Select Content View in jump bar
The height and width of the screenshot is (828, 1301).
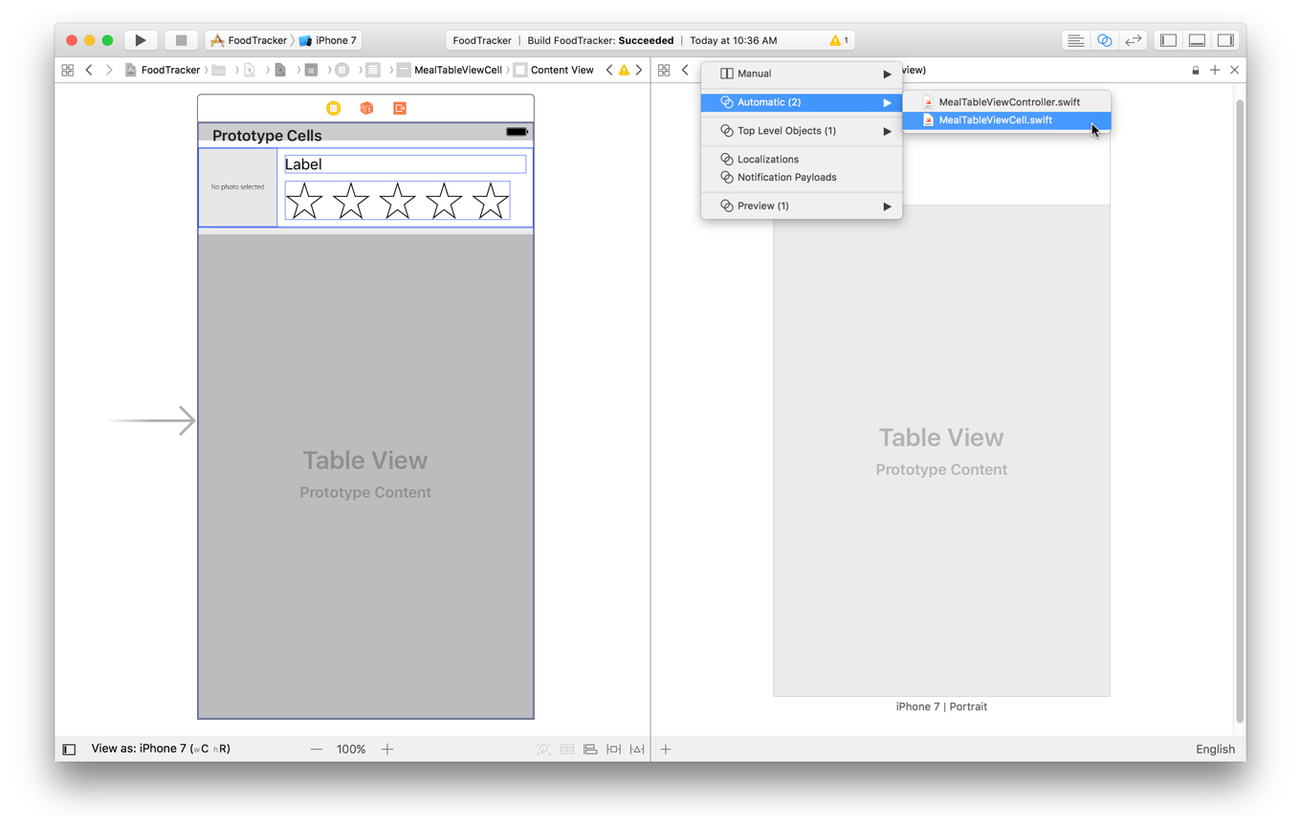(554, 70)
